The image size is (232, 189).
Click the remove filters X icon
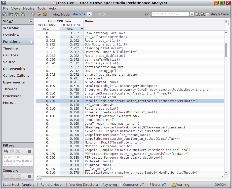(x=18, y=151)
